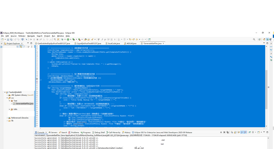This screenshot has height=149, width=274.
Task: Switch to the Debug perspective icon
Action: 267,39
